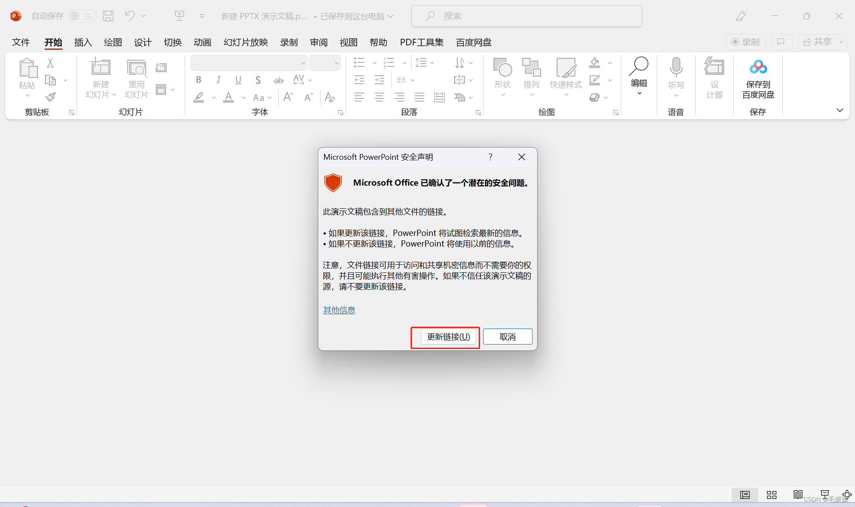Click the title bar save icon
This screenshot has width=855, height=507.
[x=108, y=16]
